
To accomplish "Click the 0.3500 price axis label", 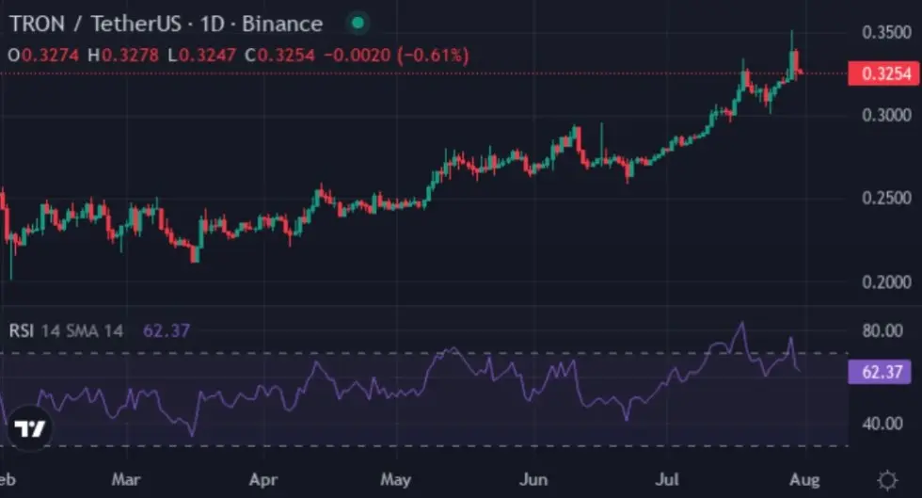I will click(x=886, y=32).
